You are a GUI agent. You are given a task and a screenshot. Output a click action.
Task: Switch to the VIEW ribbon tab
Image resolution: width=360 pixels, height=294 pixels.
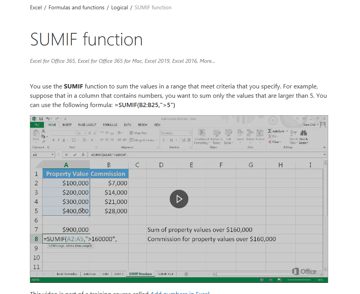[x=157, y=125]
